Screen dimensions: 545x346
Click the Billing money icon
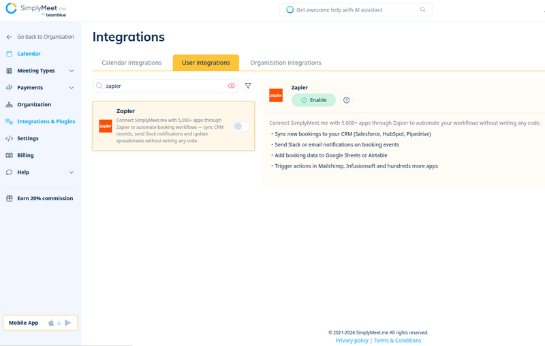(x=9, y=155)
